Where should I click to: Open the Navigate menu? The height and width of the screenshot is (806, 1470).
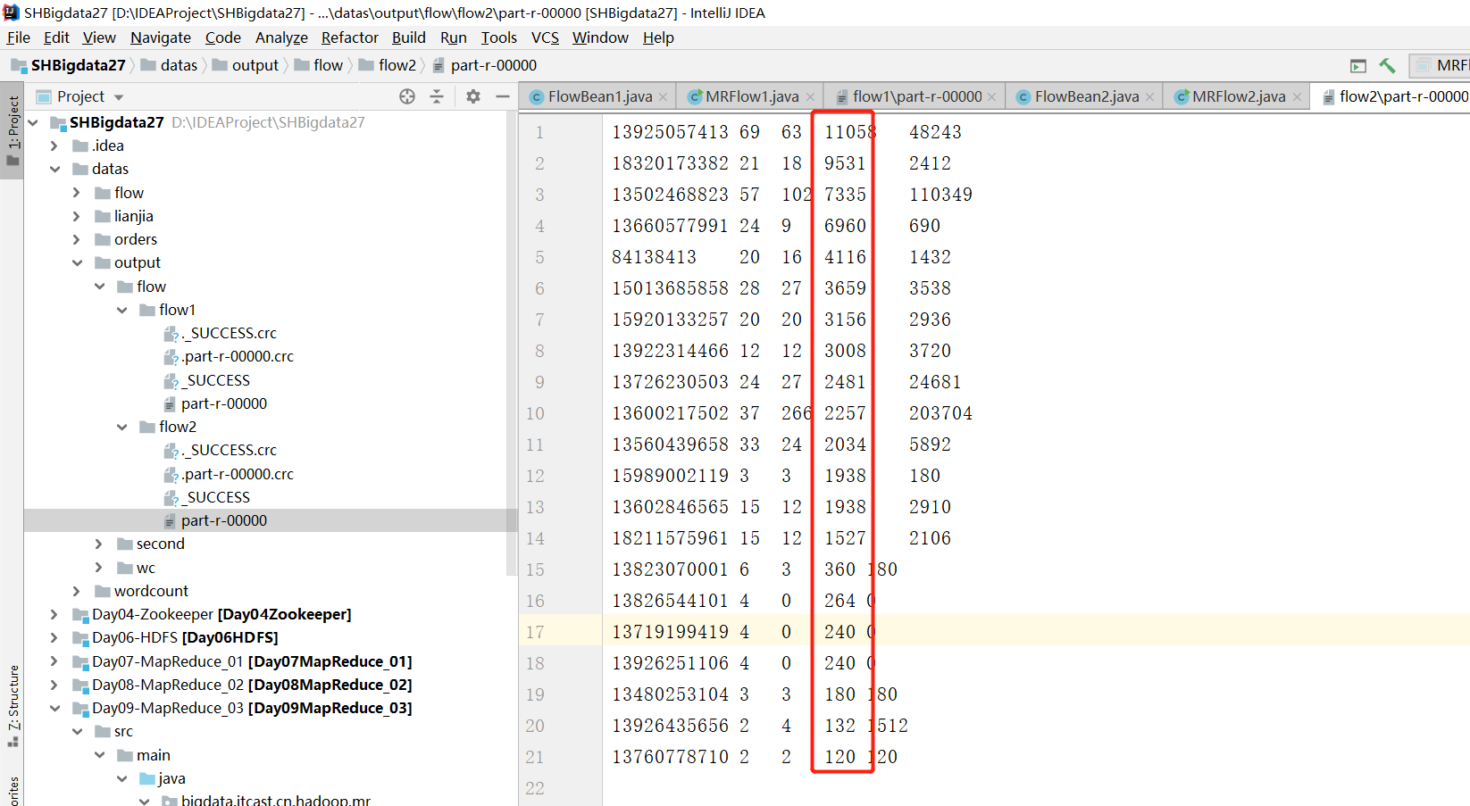point(161,37)
